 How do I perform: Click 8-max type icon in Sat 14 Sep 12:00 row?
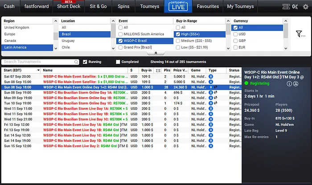coord(211,135)
